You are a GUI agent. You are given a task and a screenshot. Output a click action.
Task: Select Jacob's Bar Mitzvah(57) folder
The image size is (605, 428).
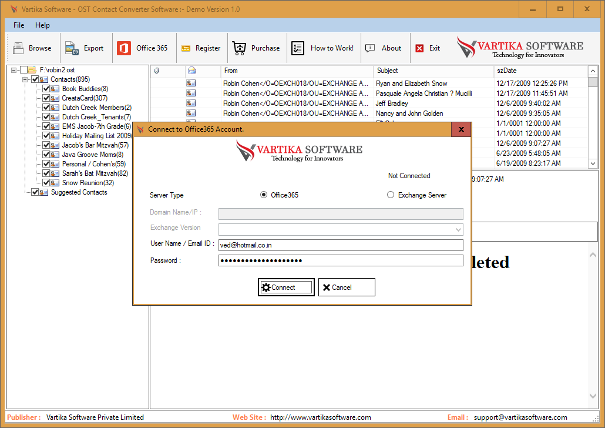click(95, 145)
